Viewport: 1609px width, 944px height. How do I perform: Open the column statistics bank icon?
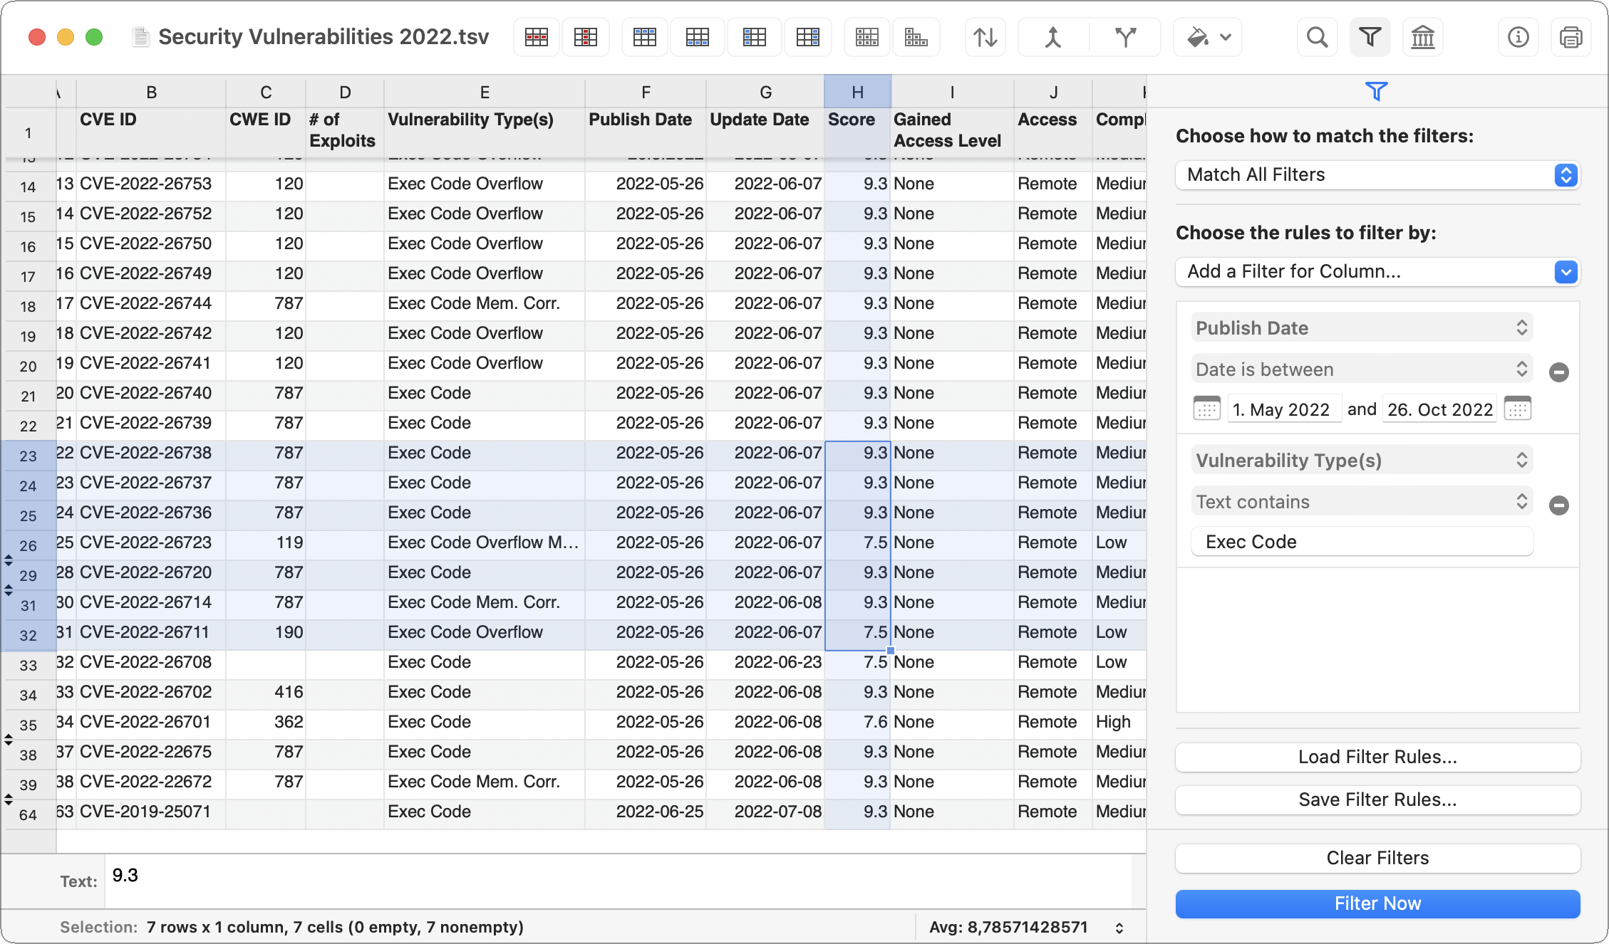[1422, 37]
